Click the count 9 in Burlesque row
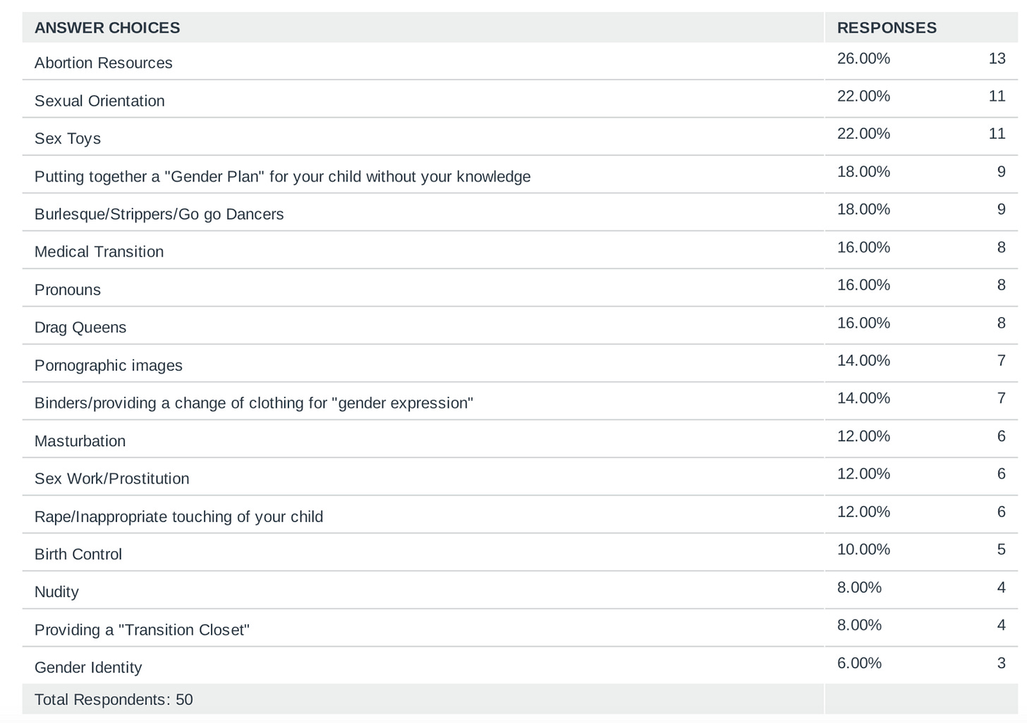 pos(1001,209)
